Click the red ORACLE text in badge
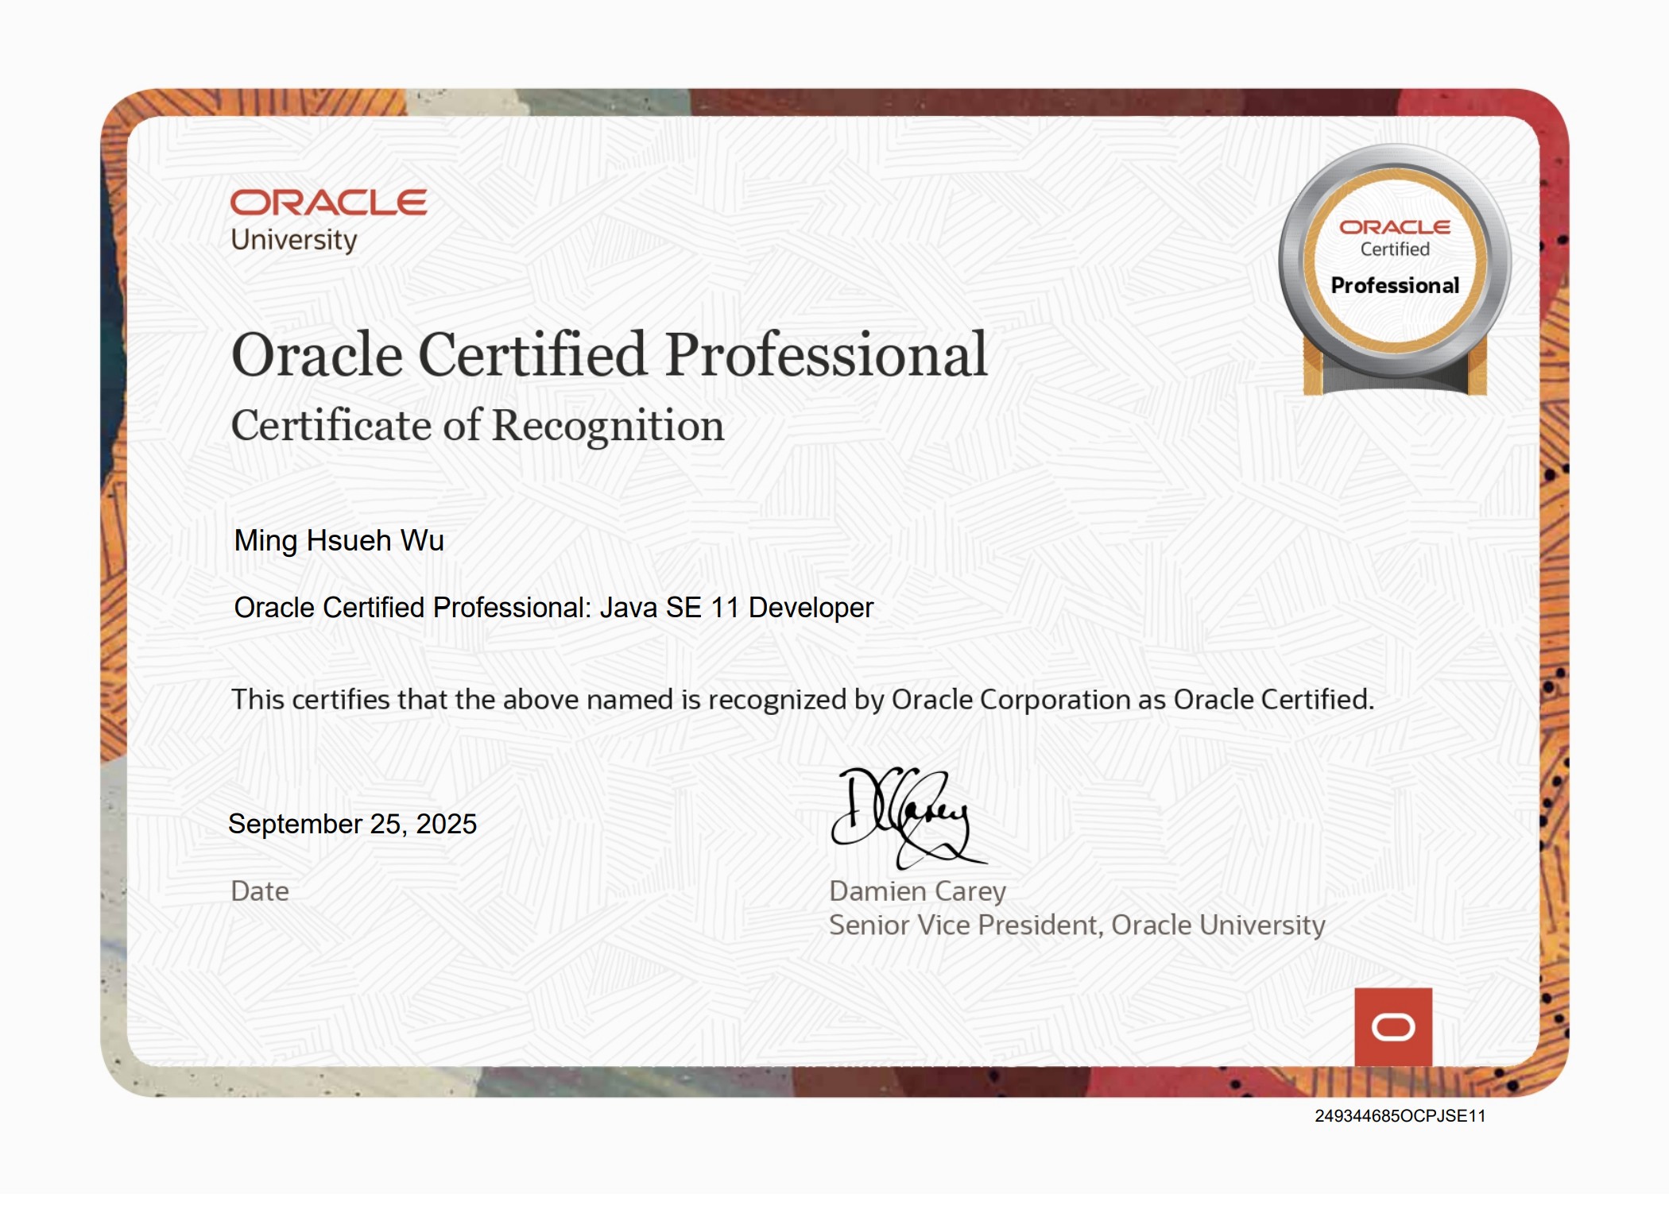Screen dimensions: 1669x1217 (x=1395, y=227)
